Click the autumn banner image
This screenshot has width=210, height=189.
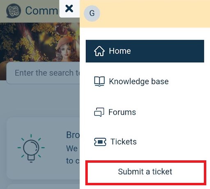(x=40, y=42)
